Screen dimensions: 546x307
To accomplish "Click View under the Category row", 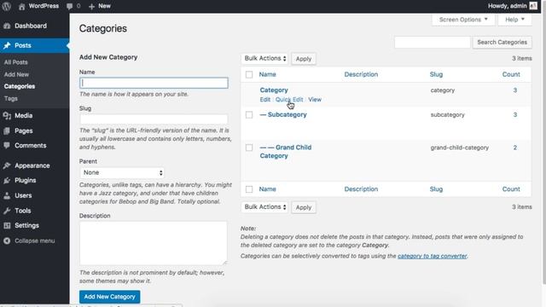I will pyautogui.click(x=315, y=100).
